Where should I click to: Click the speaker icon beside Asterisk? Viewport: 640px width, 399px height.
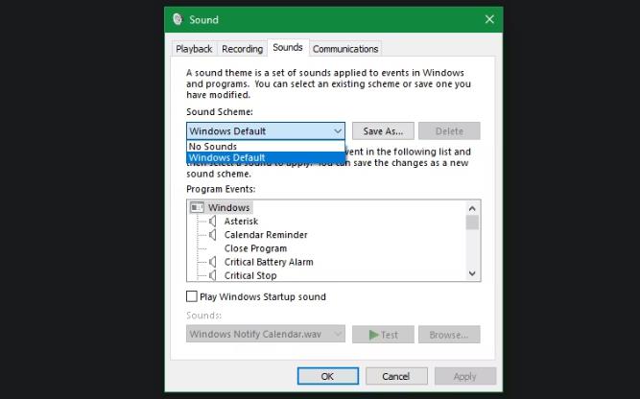(213, 222)
